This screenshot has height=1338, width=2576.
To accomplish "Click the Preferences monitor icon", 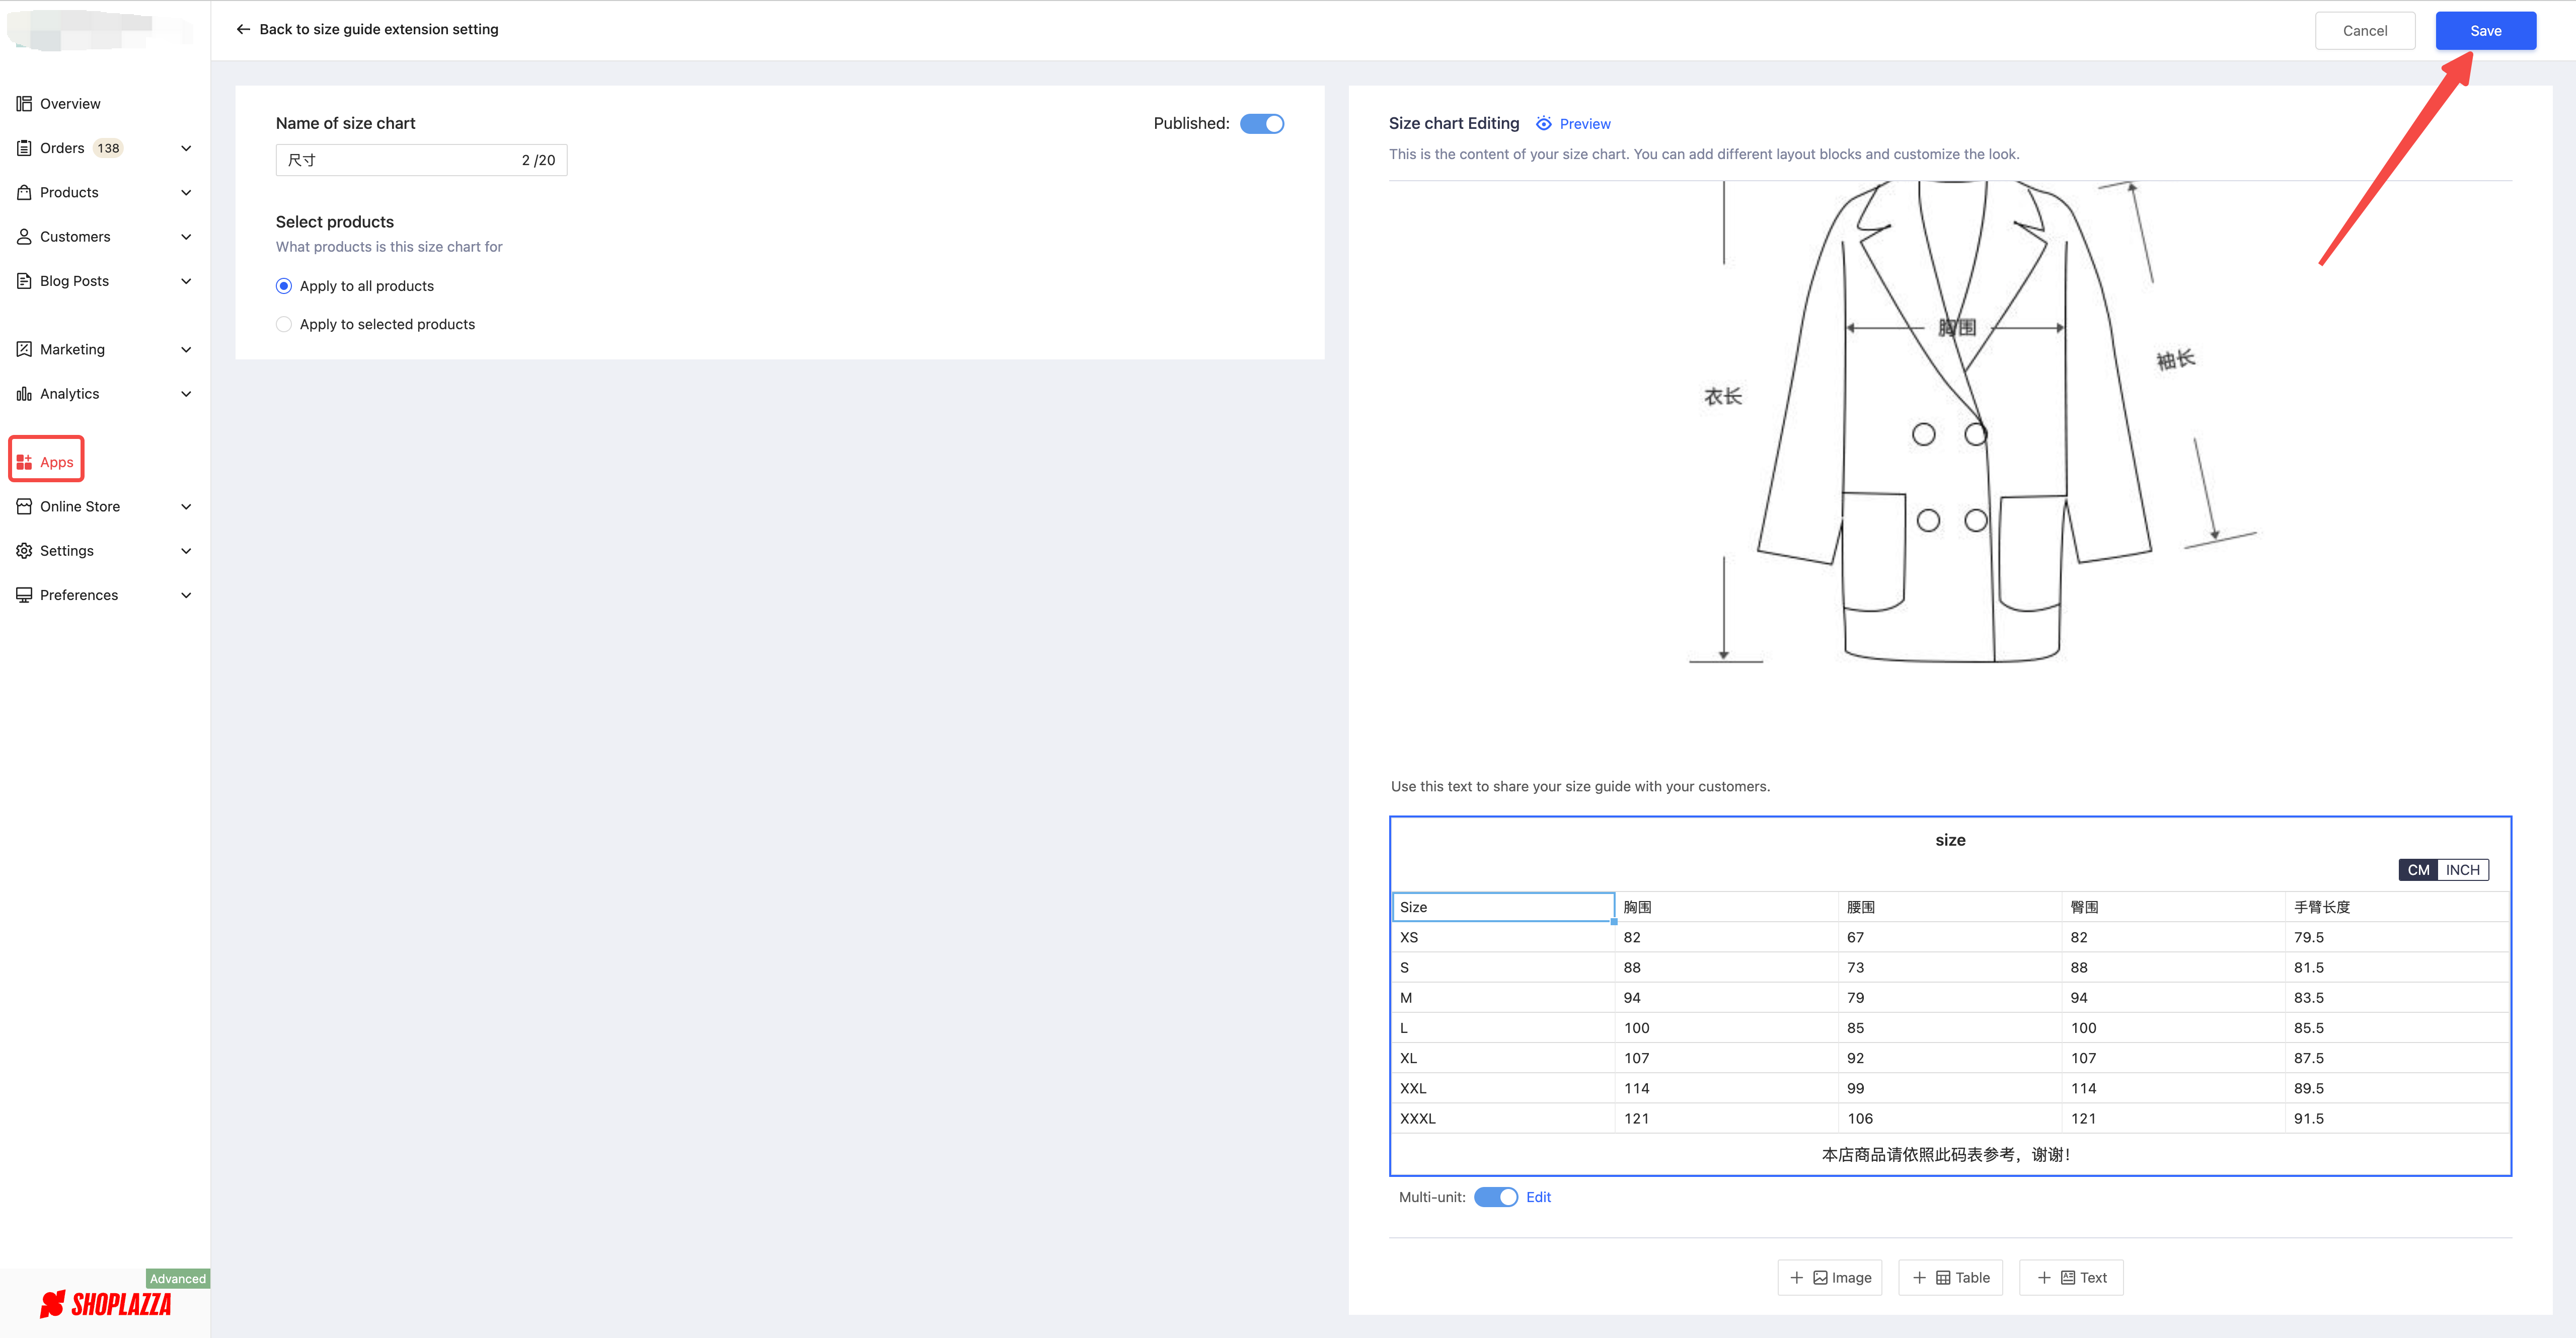I will (24, 595).
